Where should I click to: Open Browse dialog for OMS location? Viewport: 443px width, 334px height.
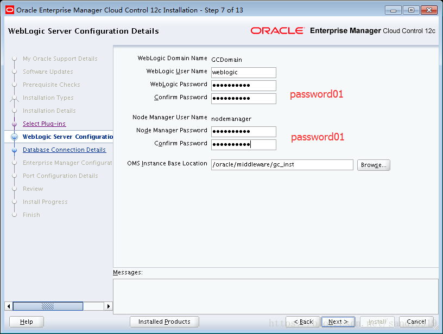pyautogui.click(x=374, y=165)
